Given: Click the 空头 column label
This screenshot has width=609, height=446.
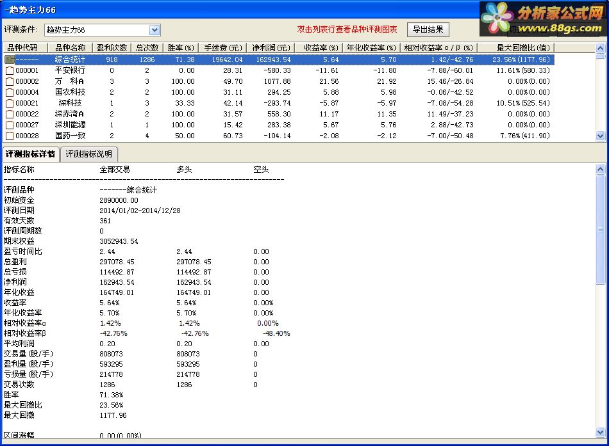Looking at the screenshot, I should (261, 170).
